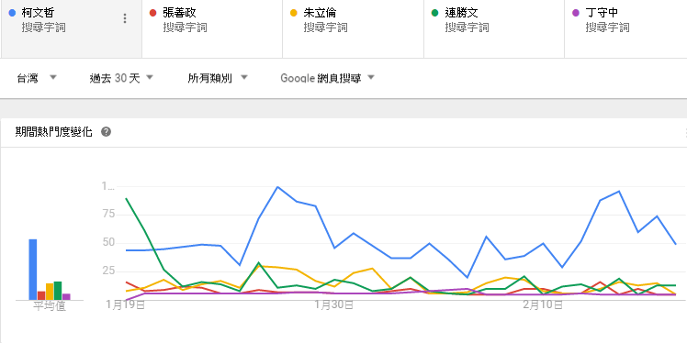The width and height of the screenshot is (687, 343).
Task: Open the three-dot menu for 柯文哲
Action: [125, 18]
